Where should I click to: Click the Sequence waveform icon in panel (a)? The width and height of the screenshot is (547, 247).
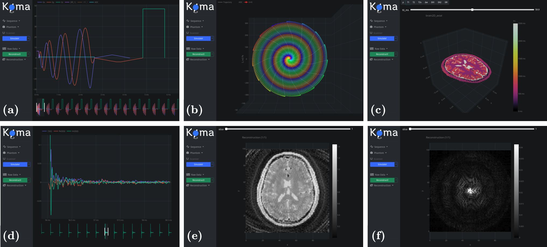(4, 21)
